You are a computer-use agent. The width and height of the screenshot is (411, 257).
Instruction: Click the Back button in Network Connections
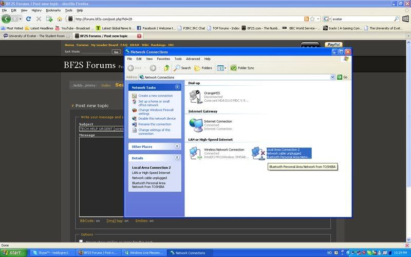(135, 68)
